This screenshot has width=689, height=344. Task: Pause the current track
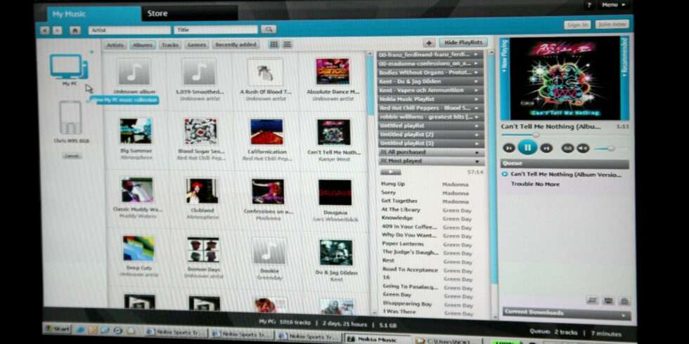[527, 147]
